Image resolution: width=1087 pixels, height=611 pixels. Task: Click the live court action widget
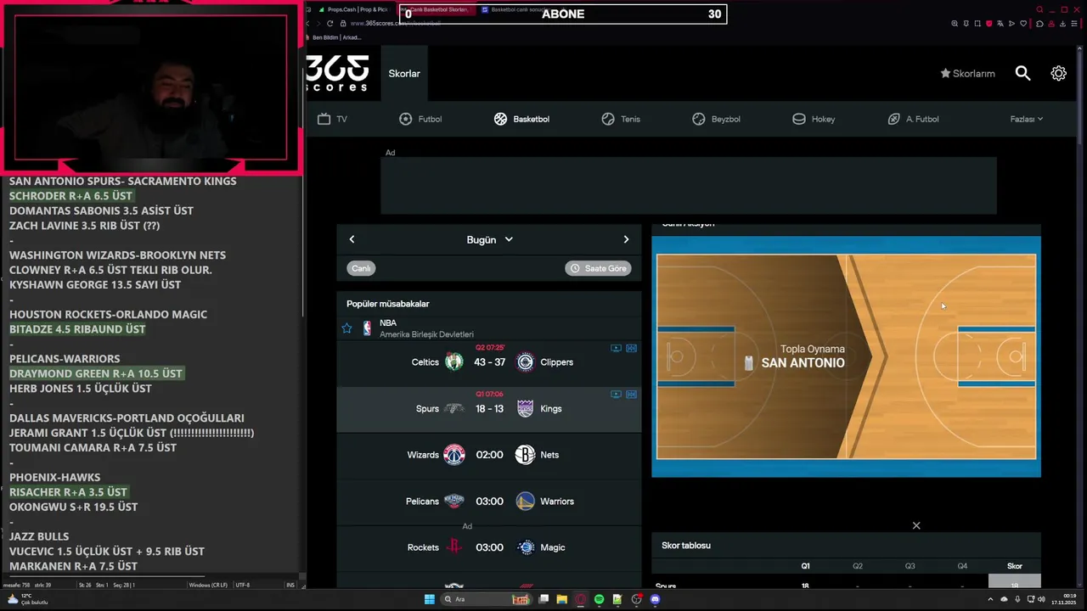click(x=846, y=356)
